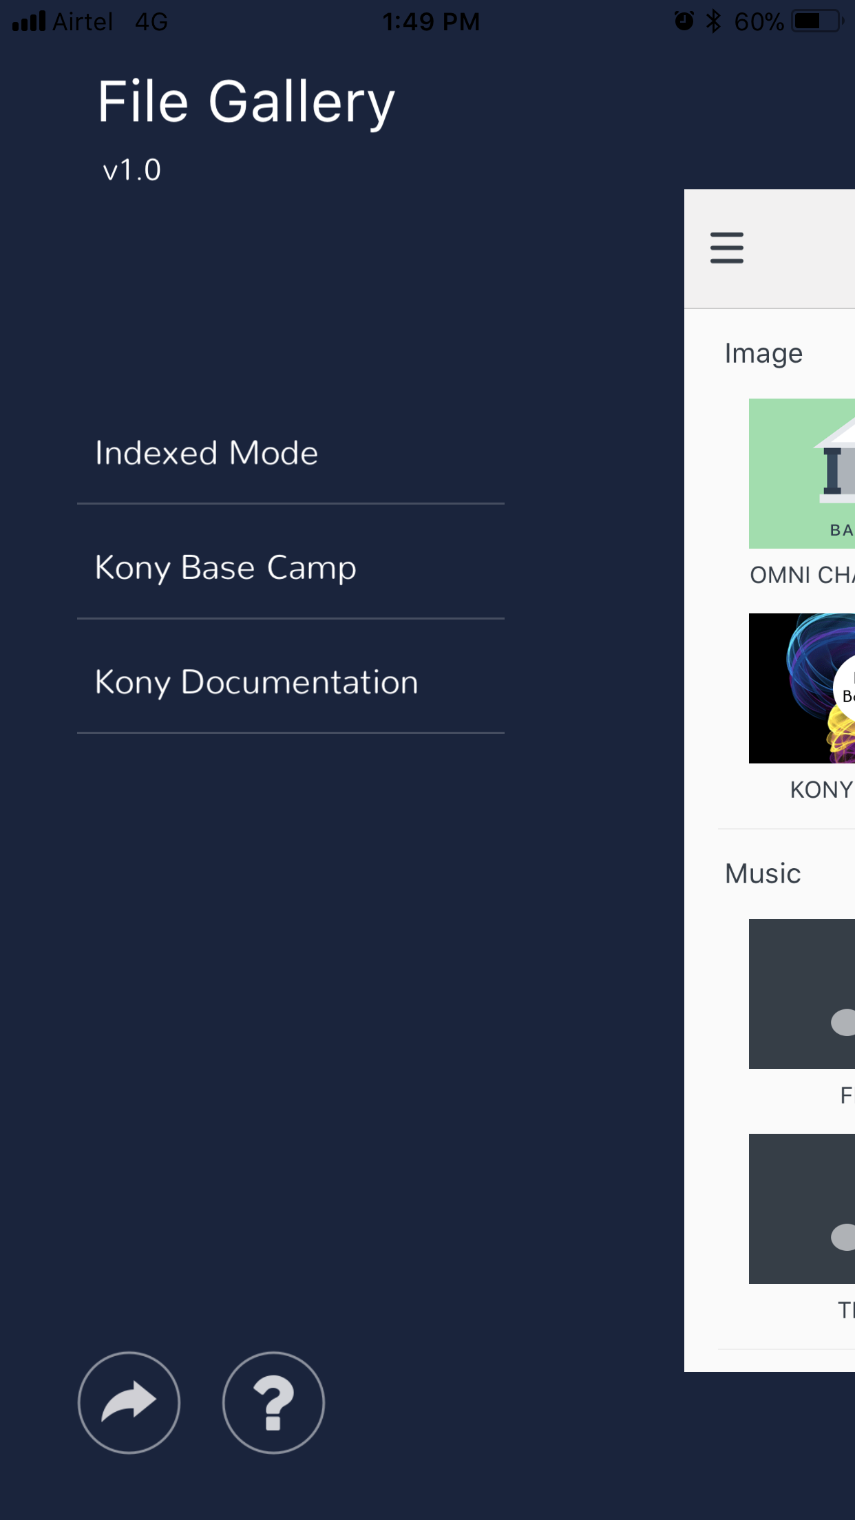This screenshot has height=1520, width=855.
Task: Tap the Image section heading
Action: tap(763, 354)
